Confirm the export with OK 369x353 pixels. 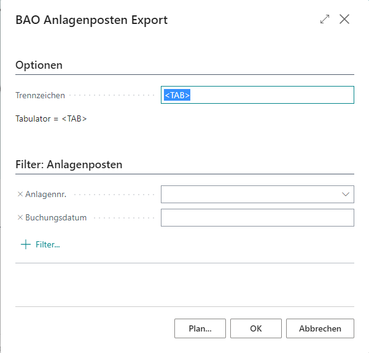point(256,328)
